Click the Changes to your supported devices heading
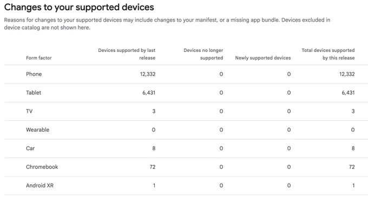This screenshot has height=200, width=368. (x=79, y=7)
